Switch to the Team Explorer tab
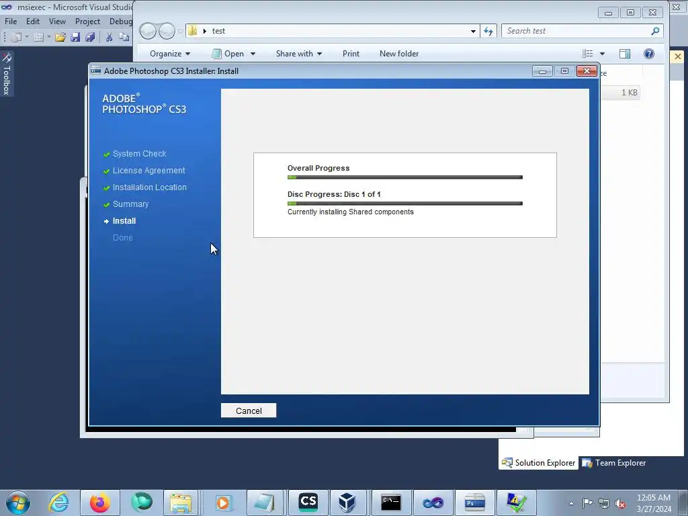This screenshot has width=688, height=516. (614, 462)
